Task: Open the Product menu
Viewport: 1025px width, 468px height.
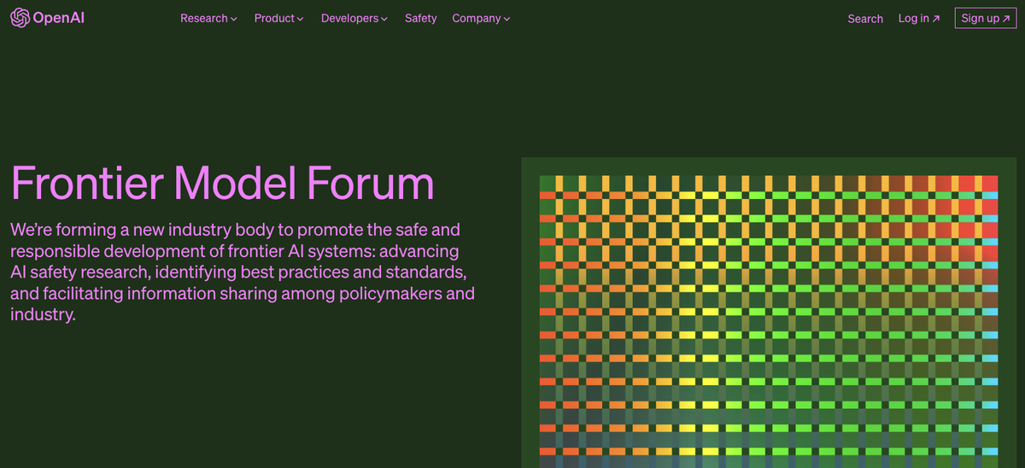Action: point(278,18)
